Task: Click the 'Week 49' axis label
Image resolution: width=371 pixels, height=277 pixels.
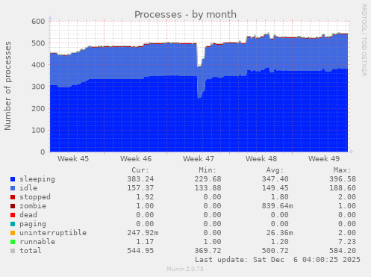Action: pos(324,159)
